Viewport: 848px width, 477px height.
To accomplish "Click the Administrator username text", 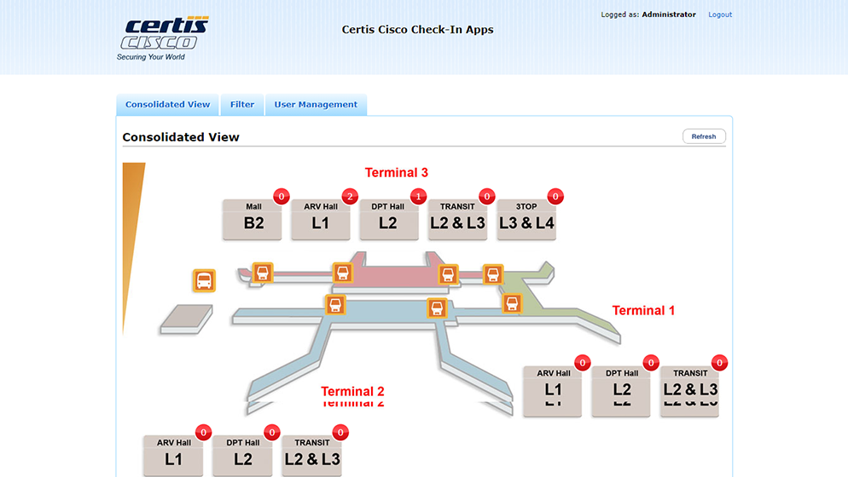I will tap(669, 14).
